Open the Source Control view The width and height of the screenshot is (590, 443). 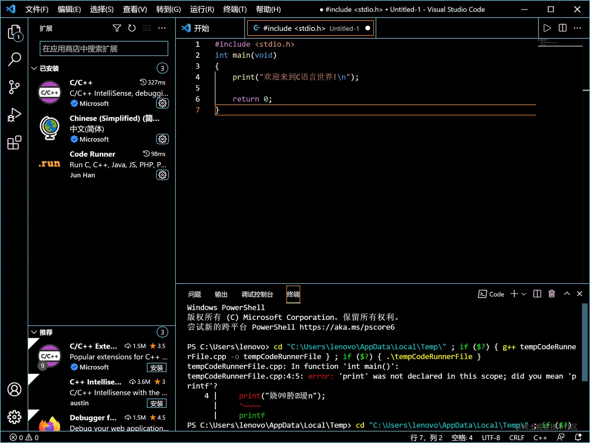14,87
